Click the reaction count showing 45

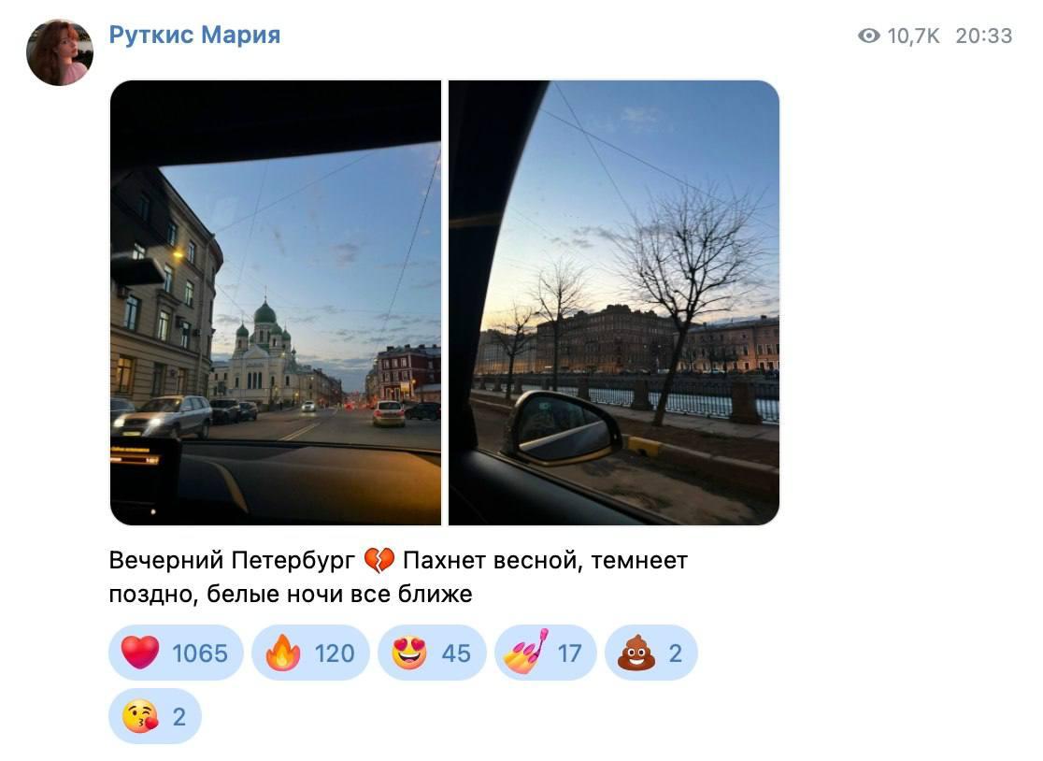[x=456, y=653]
